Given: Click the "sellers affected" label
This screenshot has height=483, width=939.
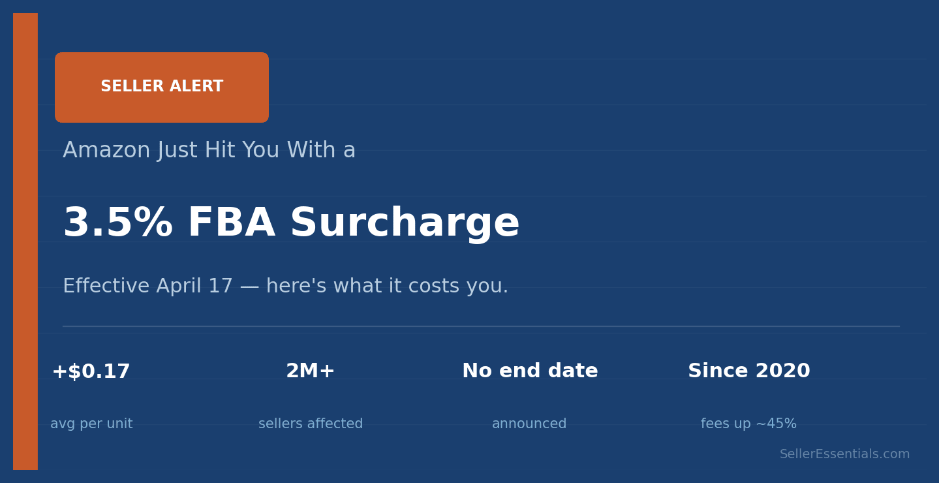Looking at the screenshot, I should pyautogui.click(x=311, y=424).
